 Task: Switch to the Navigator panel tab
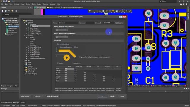tap(10, 86)
